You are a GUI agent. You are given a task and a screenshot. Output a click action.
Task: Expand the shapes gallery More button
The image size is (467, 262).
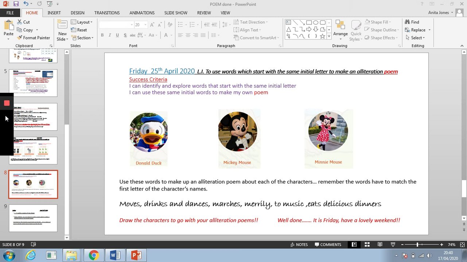click(x=329, y=36)
